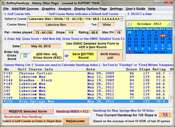This screenshot has height=127, width=175.
Task: Click history list scroll down arrow
Action: (x=170, y=101)
